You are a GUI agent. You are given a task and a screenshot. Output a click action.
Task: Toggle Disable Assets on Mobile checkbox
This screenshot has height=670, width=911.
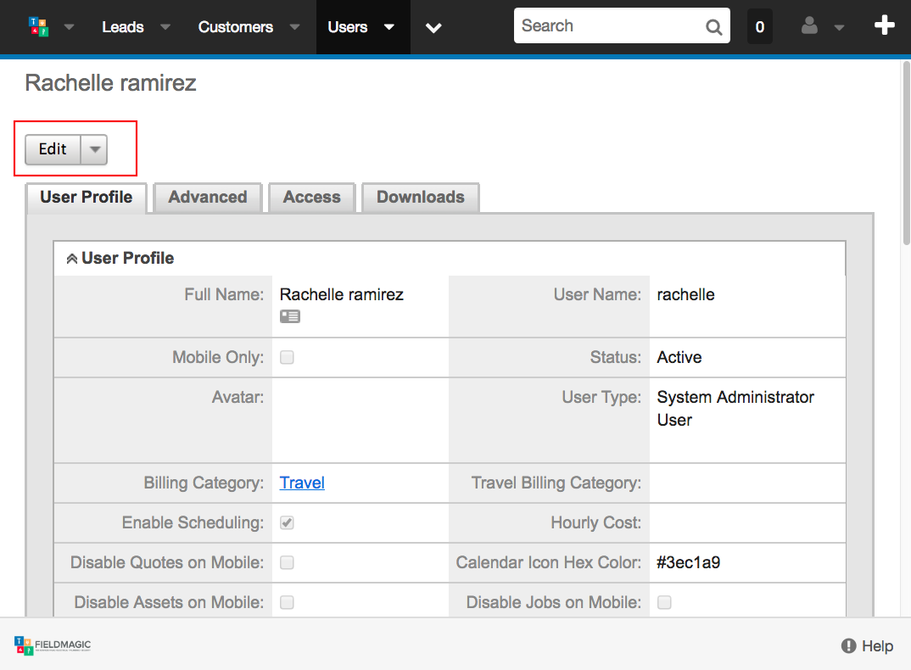click(287, 603)
